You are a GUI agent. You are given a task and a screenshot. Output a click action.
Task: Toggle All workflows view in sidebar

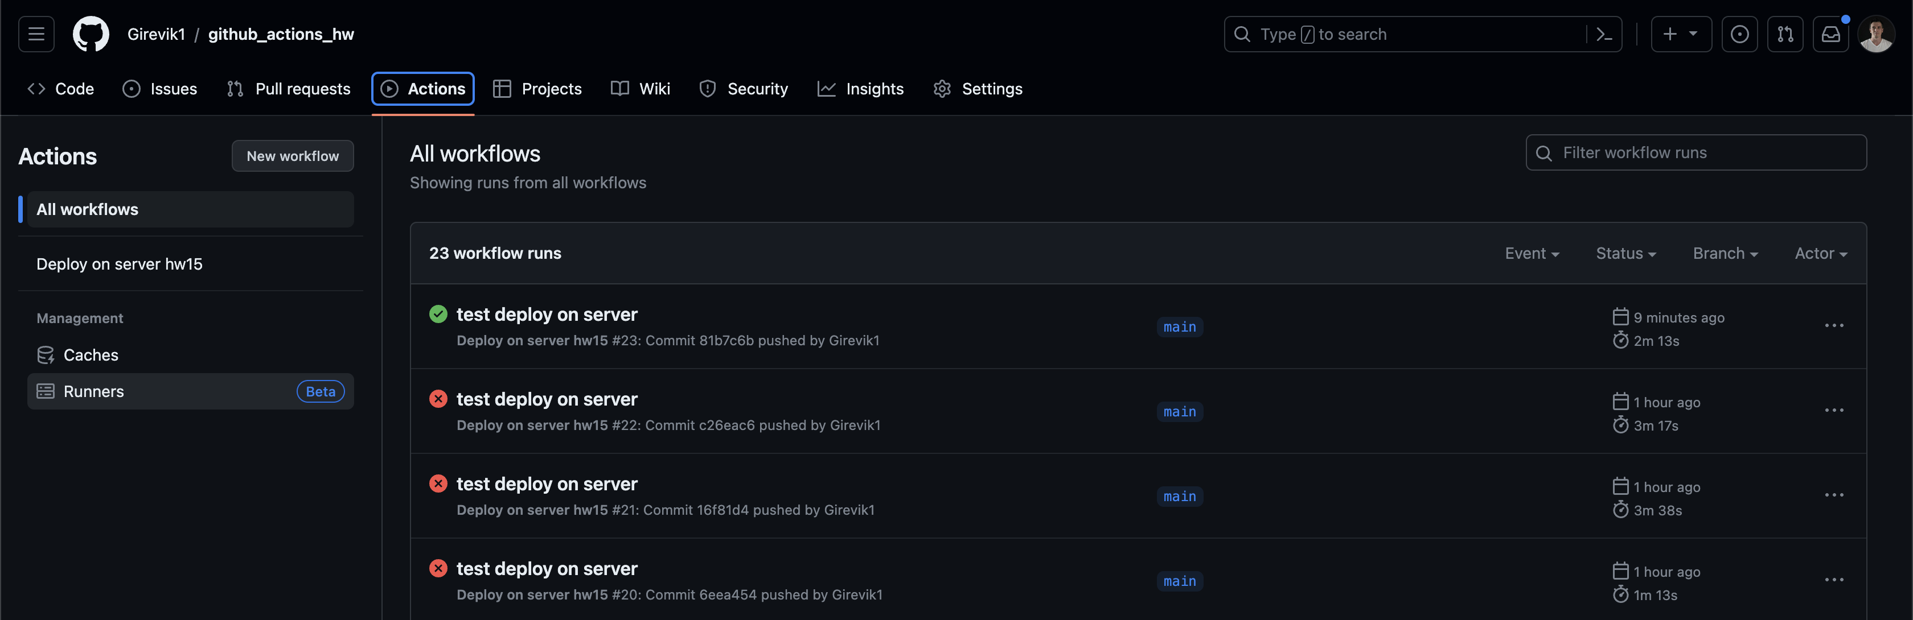(x=189, y=209)
